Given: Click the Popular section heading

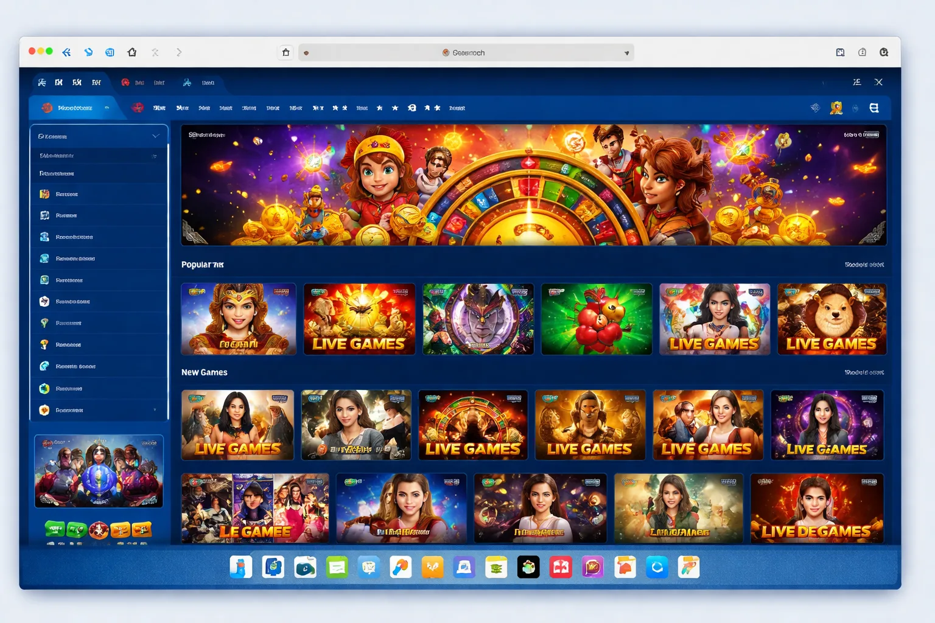Looking at the screenshot, I should point(203,265).
